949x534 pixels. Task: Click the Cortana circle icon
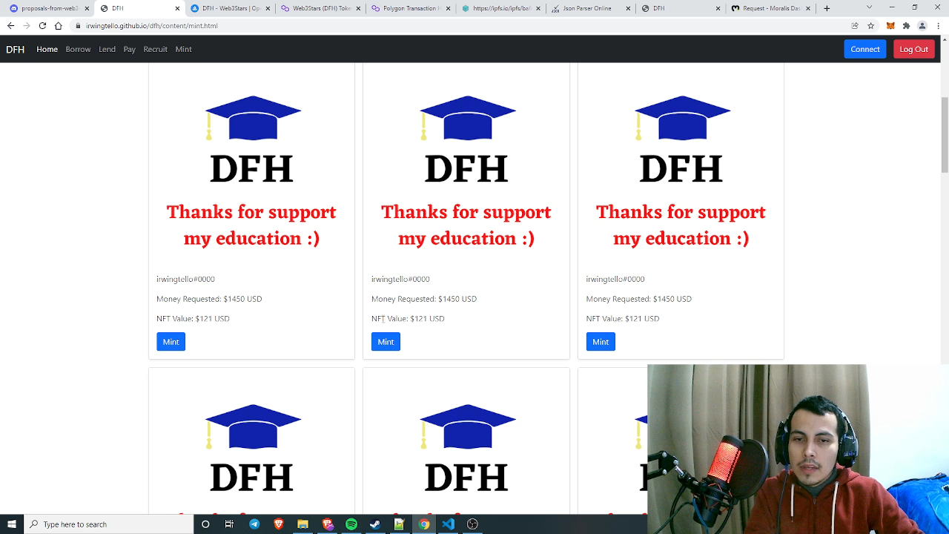coord(205,524)
